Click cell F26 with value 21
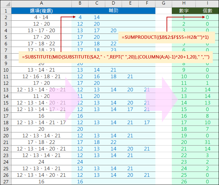Image resolution: width=219 pixels, height=185 pixels. click(x=147, y=175)
